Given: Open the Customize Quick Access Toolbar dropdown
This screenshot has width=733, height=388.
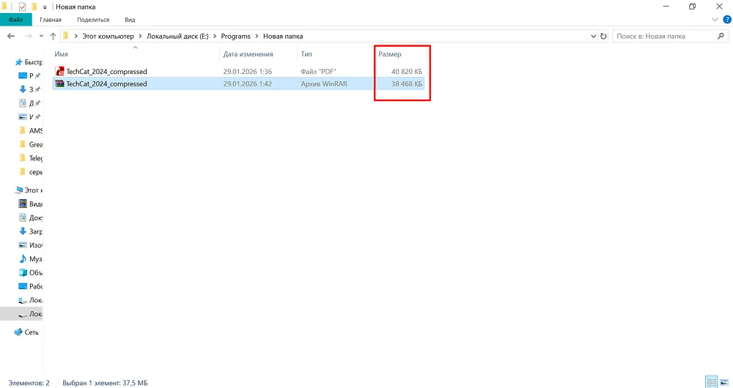Looking at the screenshot, I should 45,7.
